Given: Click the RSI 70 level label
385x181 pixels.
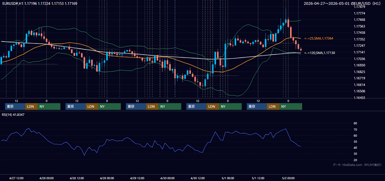Looking at the screenshot, I should point(355,129).
